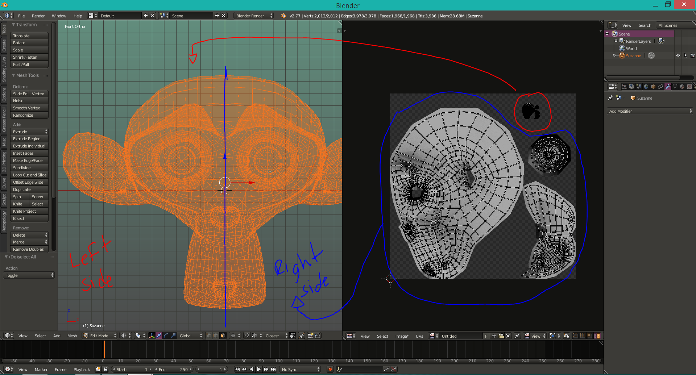Open the Render menu
696x375 pixels.
pos(38,16)
